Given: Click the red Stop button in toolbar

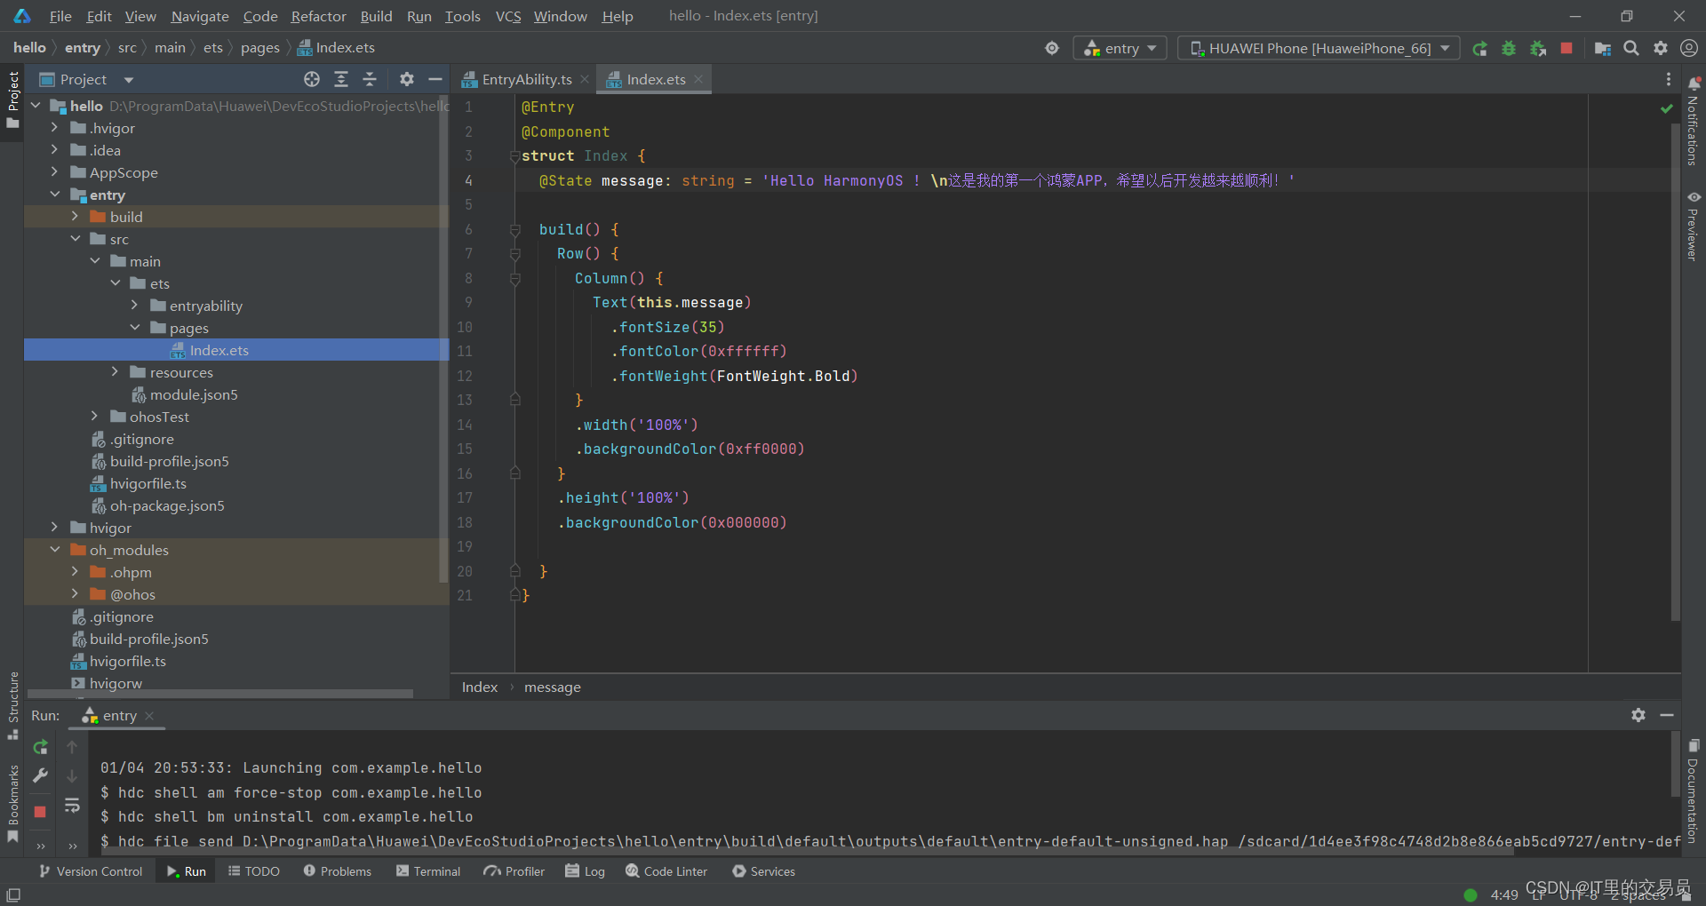Looking at the screenshot, I should pos(1566,48).
